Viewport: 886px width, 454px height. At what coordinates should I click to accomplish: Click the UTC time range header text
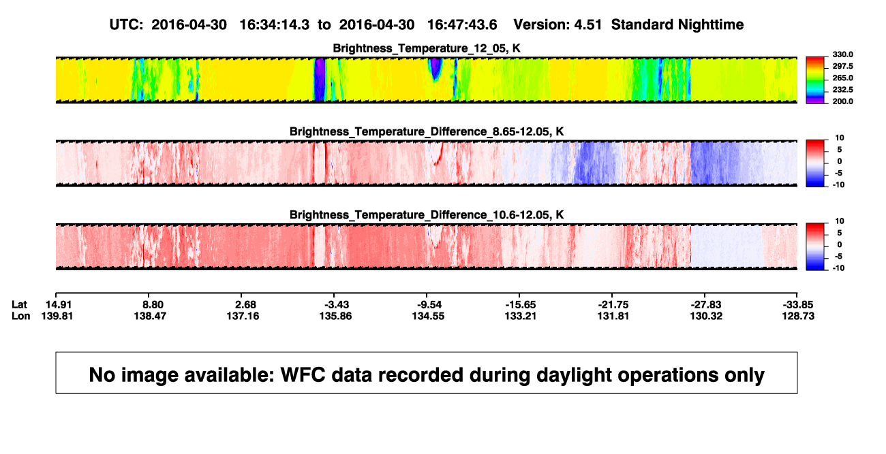[x=303, y=25]
